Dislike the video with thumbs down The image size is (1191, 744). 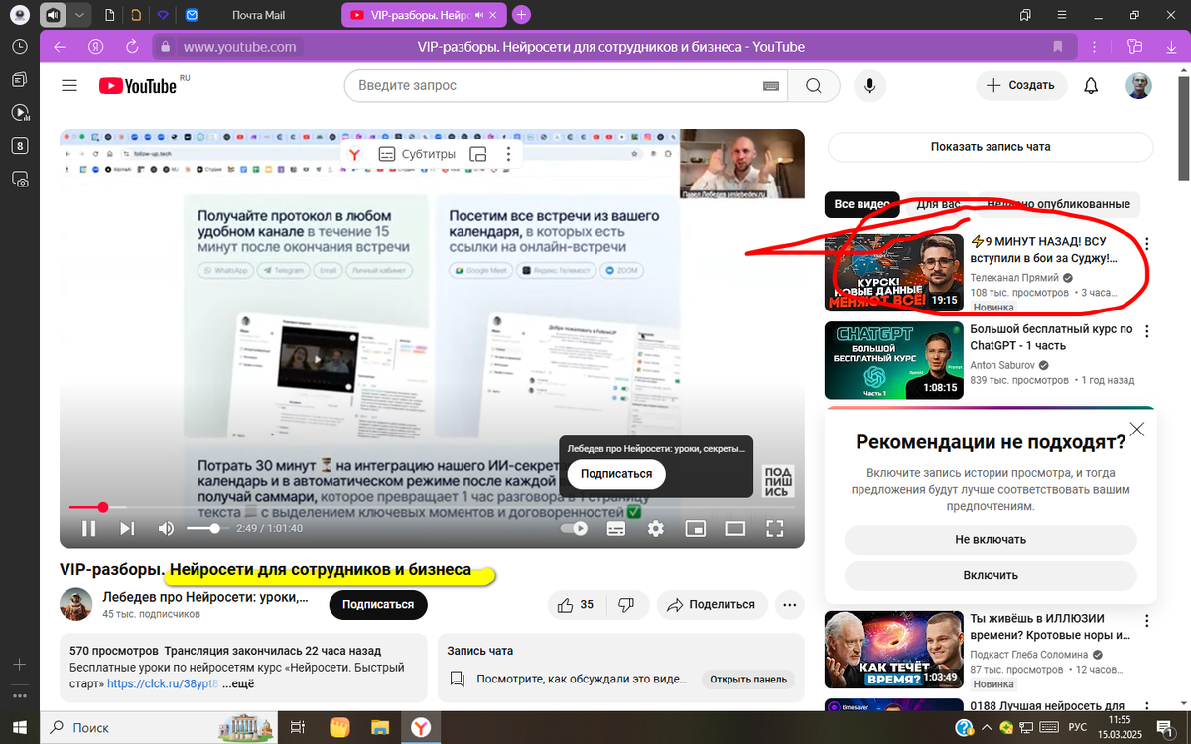(x=627, y=605)
